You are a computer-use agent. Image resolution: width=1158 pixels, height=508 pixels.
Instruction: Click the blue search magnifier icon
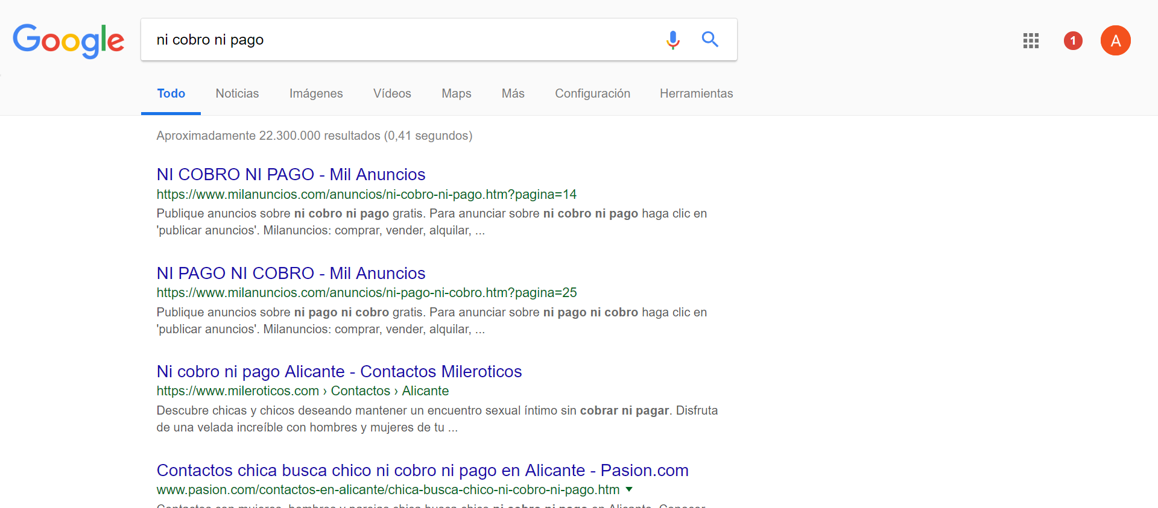tap(710, 39)
